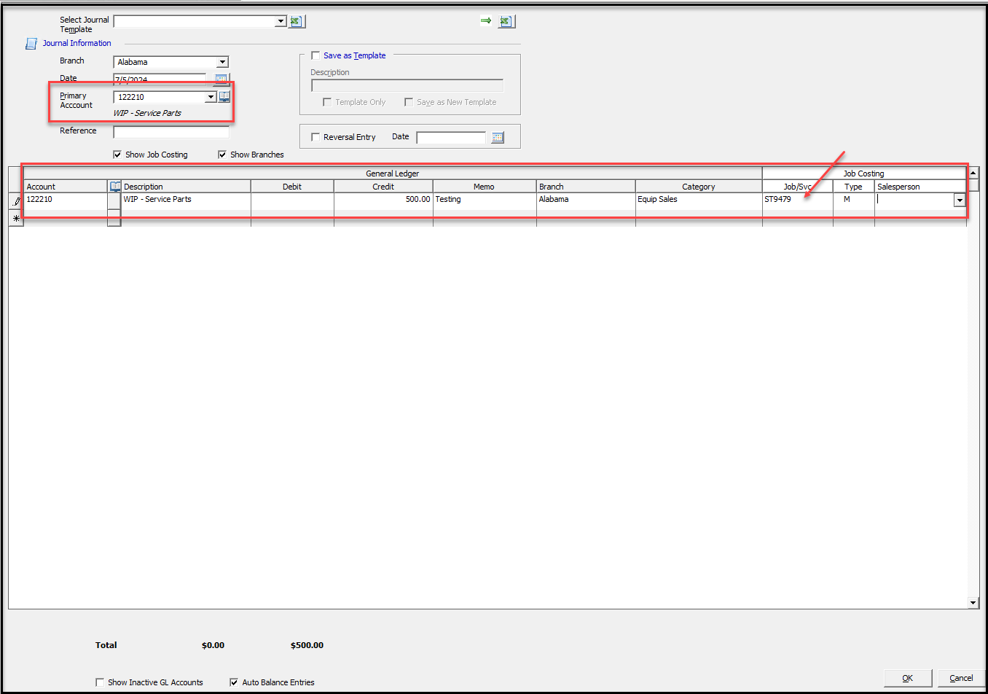Disable Auto Balance Entries

click(234, 682)
